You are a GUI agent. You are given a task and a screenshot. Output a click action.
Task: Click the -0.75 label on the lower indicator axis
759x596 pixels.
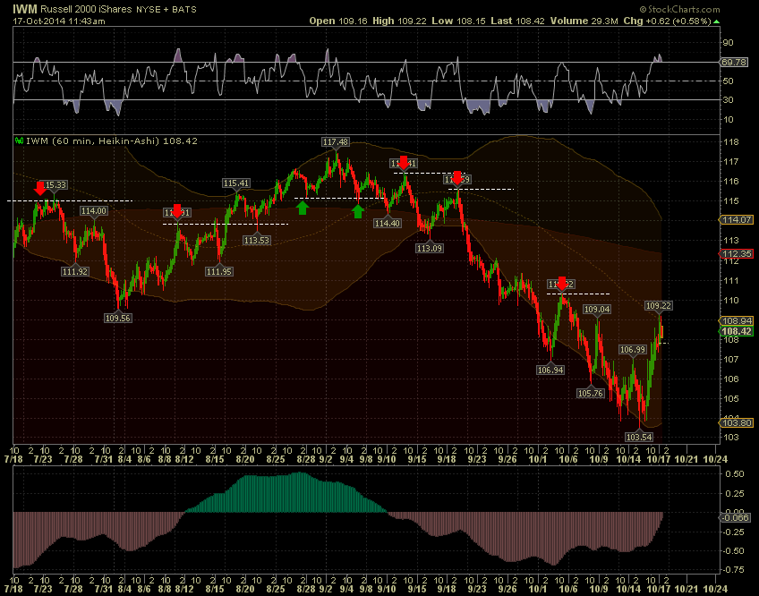[734, 570]
